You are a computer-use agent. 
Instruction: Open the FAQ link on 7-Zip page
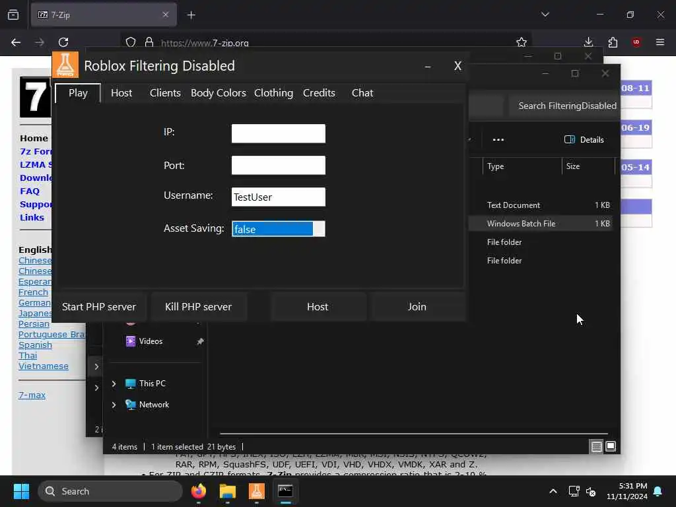(x=30, y=191)
